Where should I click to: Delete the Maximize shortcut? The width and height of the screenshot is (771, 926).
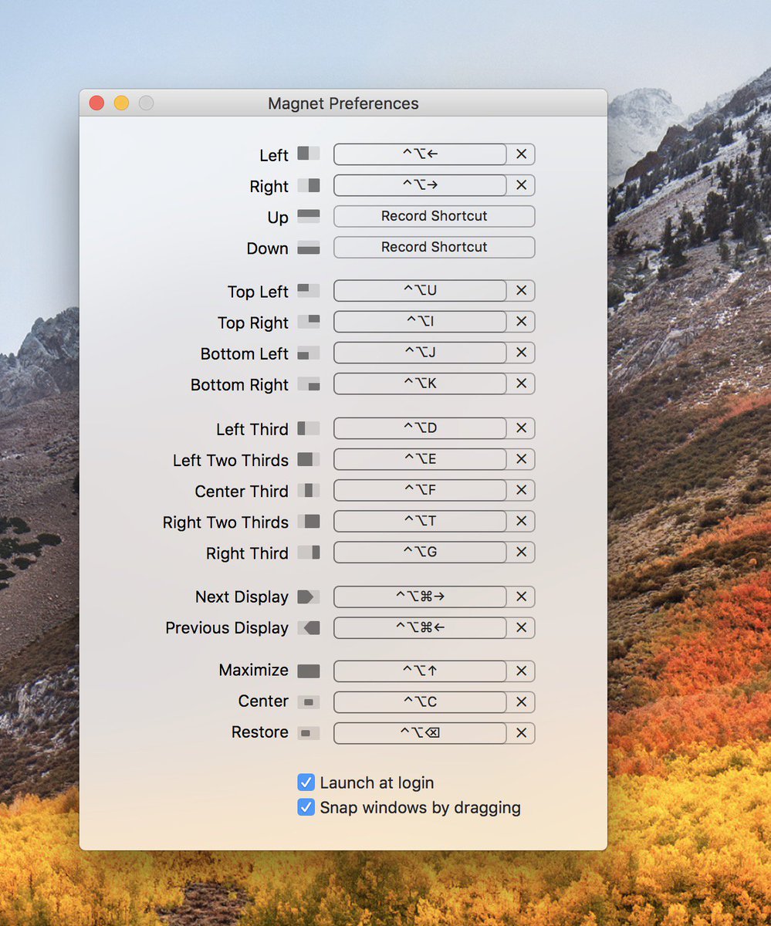click(521, 671)
